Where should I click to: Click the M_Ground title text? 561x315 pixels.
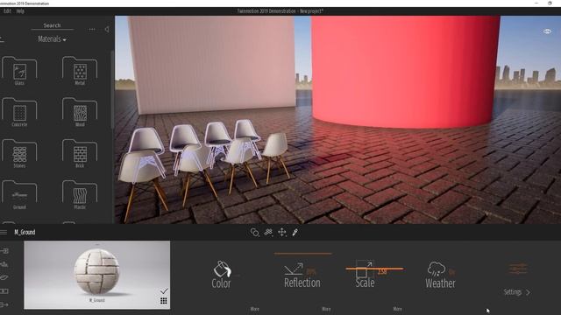(x=25, y=232)
